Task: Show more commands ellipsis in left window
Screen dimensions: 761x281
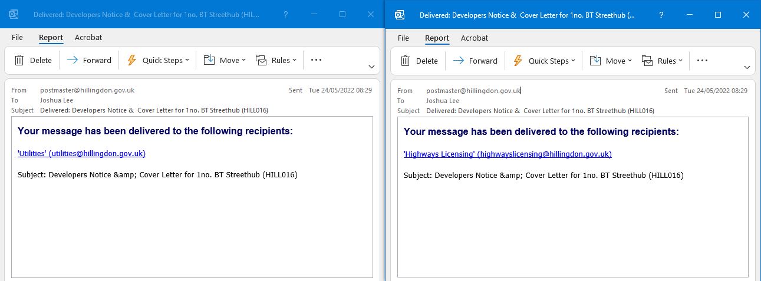Action: 316,60
